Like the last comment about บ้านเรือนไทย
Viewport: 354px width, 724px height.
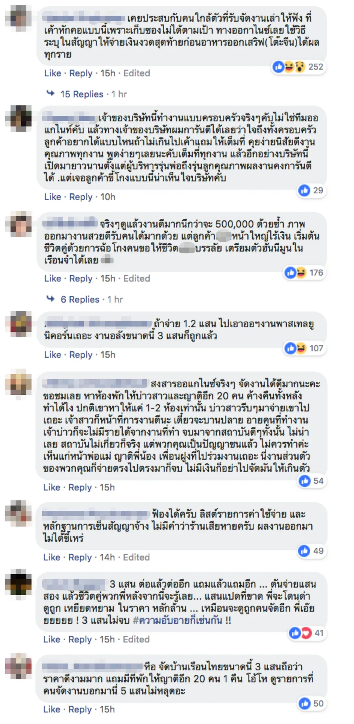click(52, 709)
